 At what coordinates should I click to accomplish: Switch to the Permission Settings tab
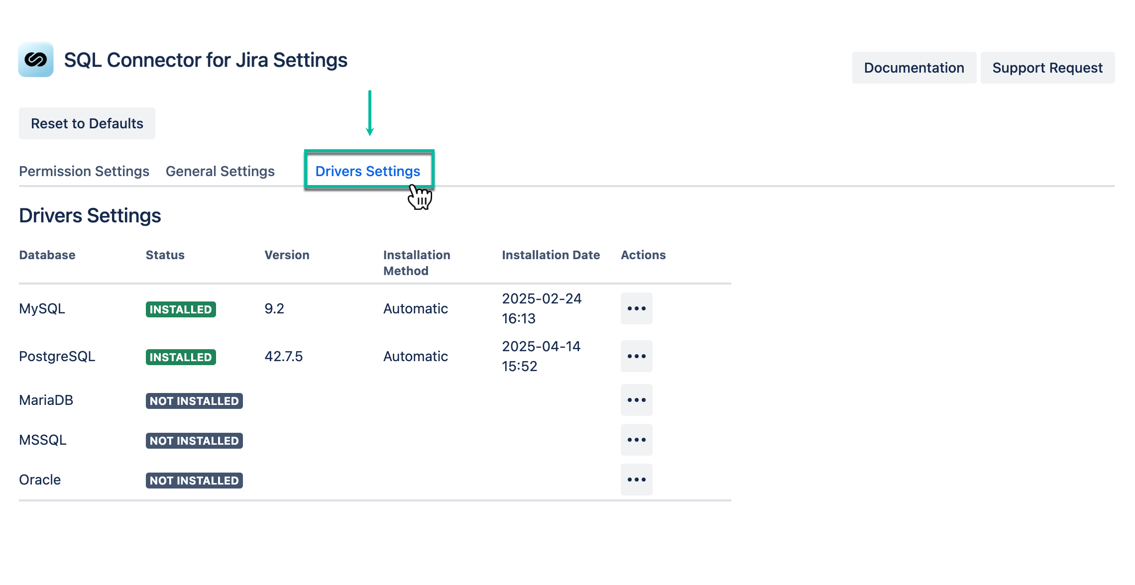[84, 171]
